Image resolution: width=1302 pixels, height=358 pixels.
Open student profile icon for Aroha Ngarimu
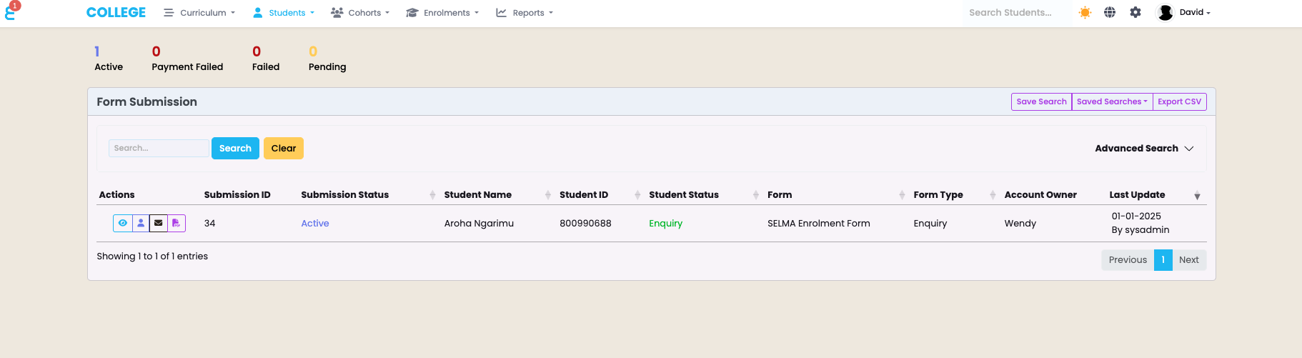tap(141, 223)
